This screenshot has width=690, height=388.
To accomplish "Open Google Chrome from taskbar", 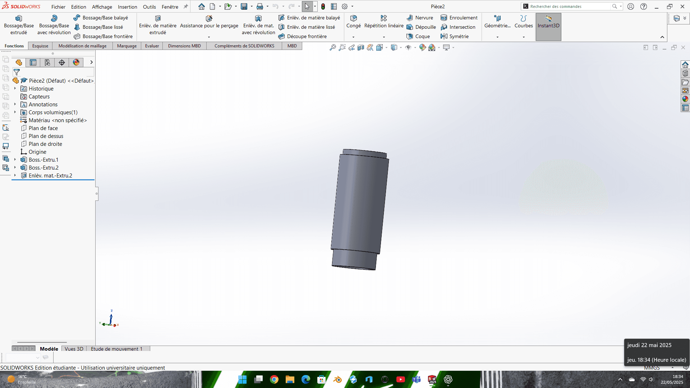I will click(274, 379).
